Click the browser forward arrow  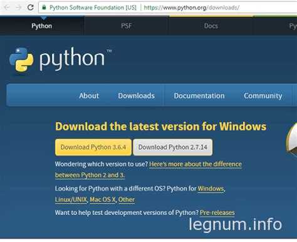point(19,8)
